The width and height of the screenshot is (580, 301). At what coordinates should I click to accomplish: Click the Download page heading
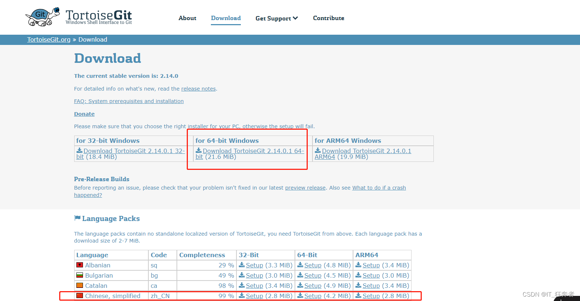coord(107,58)
